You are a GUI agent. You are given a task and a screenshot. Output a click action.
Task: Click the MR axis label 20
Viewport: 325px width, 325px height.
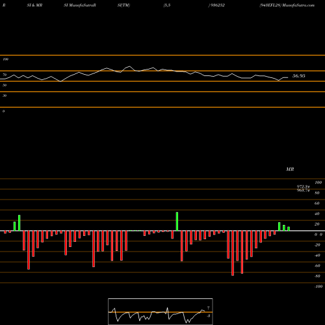317,224
